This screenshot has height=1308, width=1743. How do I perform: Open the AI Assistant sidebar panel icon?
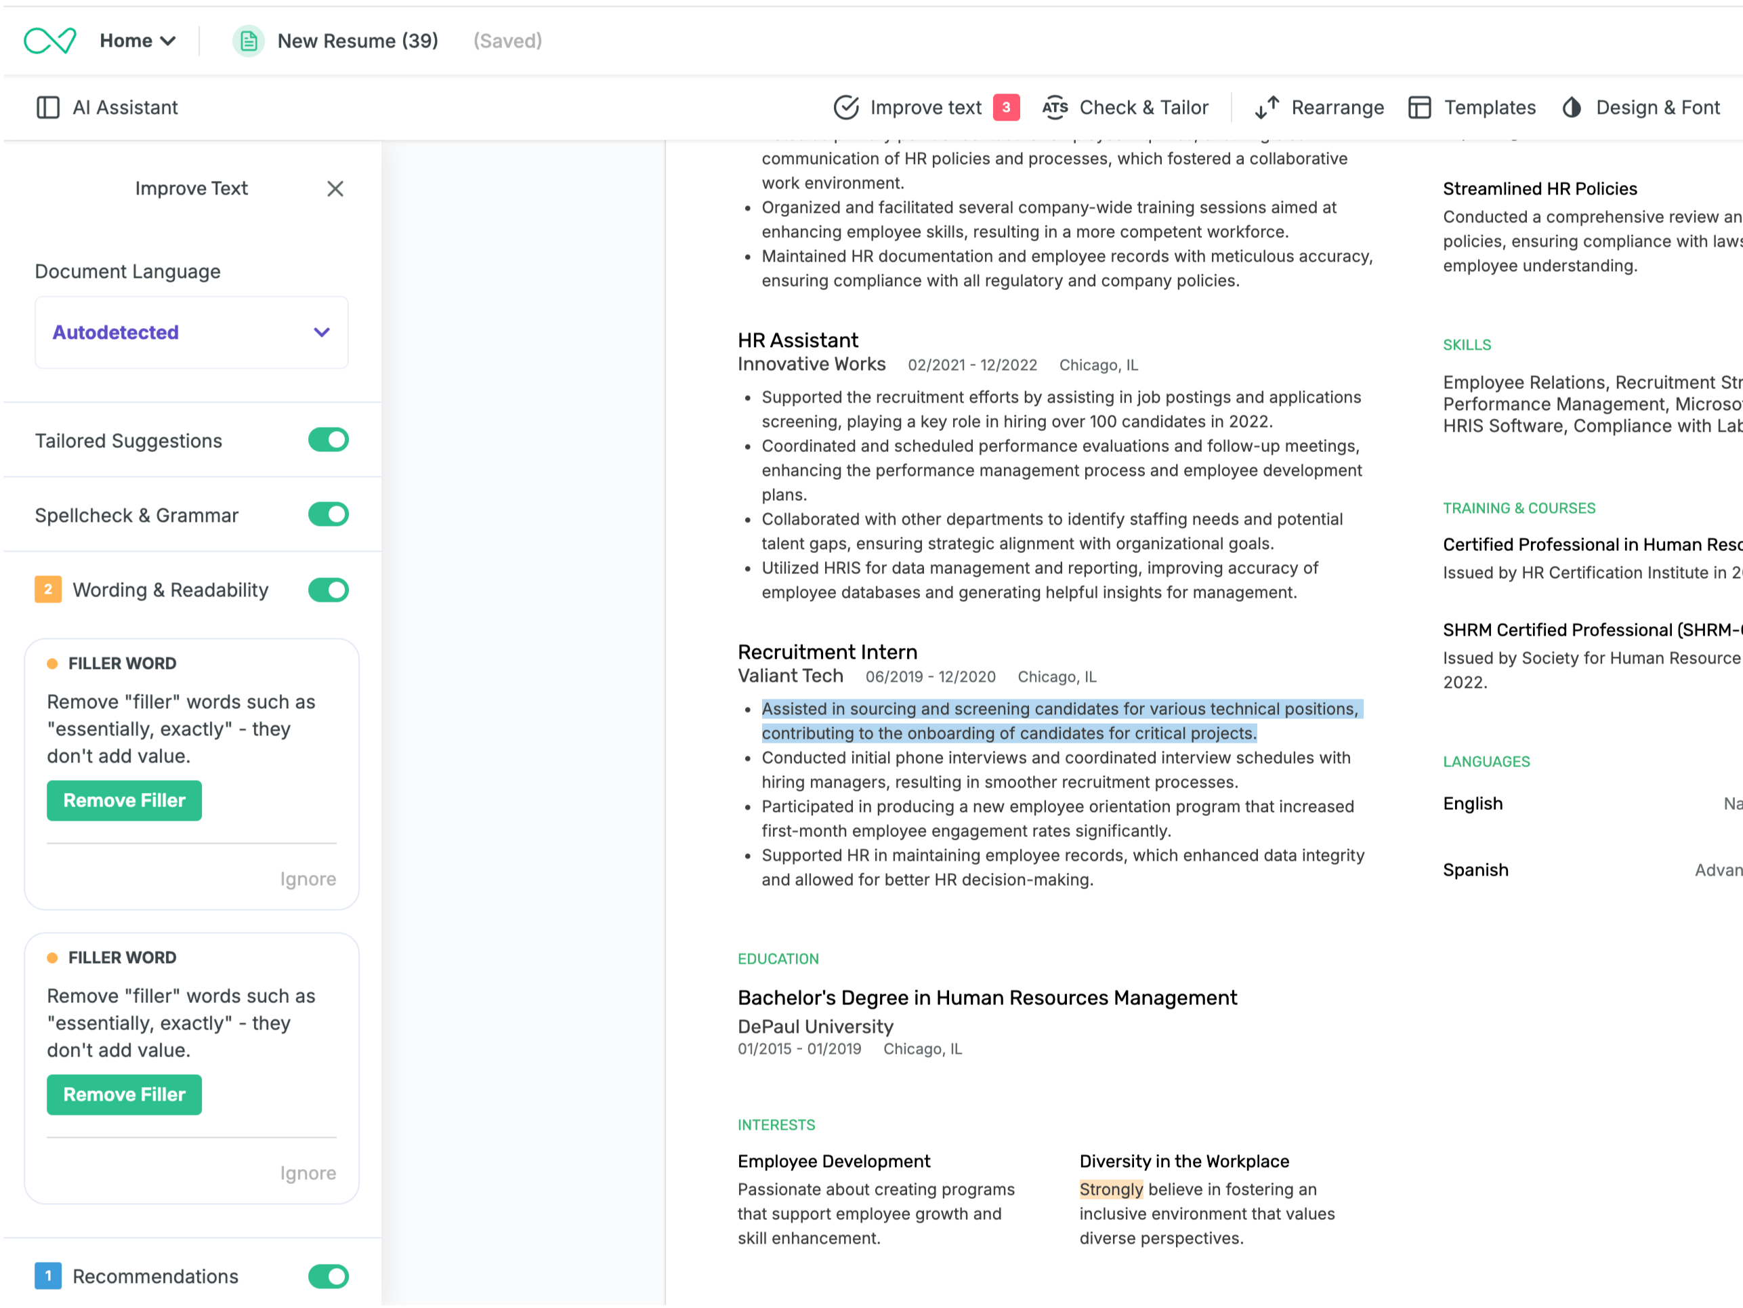coord(48,107)
